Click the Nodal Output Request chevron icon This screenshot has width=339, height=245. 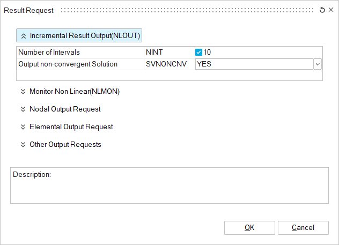pos(23,109)
